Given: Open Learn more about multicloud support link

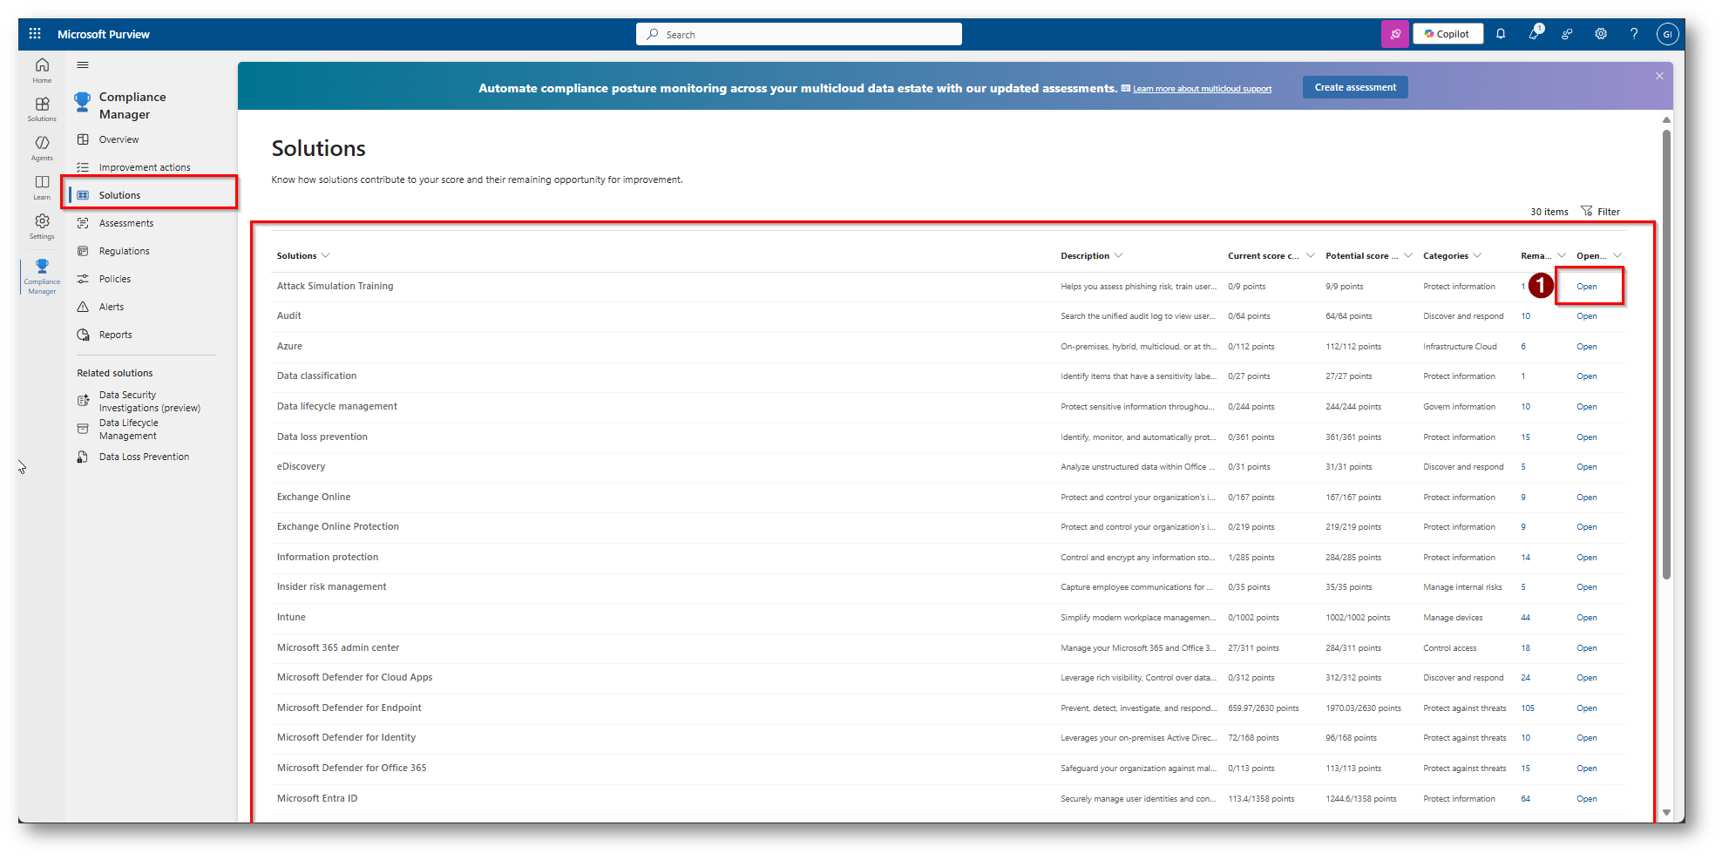Looking at the screenshot, I should coord(1202,89).
